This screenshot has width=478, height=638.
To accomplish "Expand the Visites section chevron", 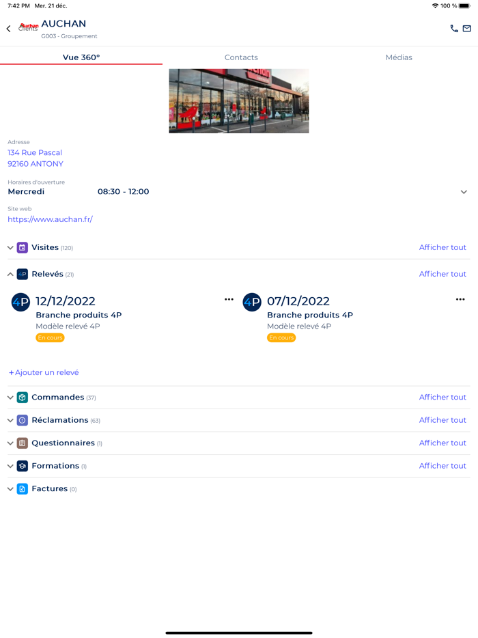I will [10, 247].
